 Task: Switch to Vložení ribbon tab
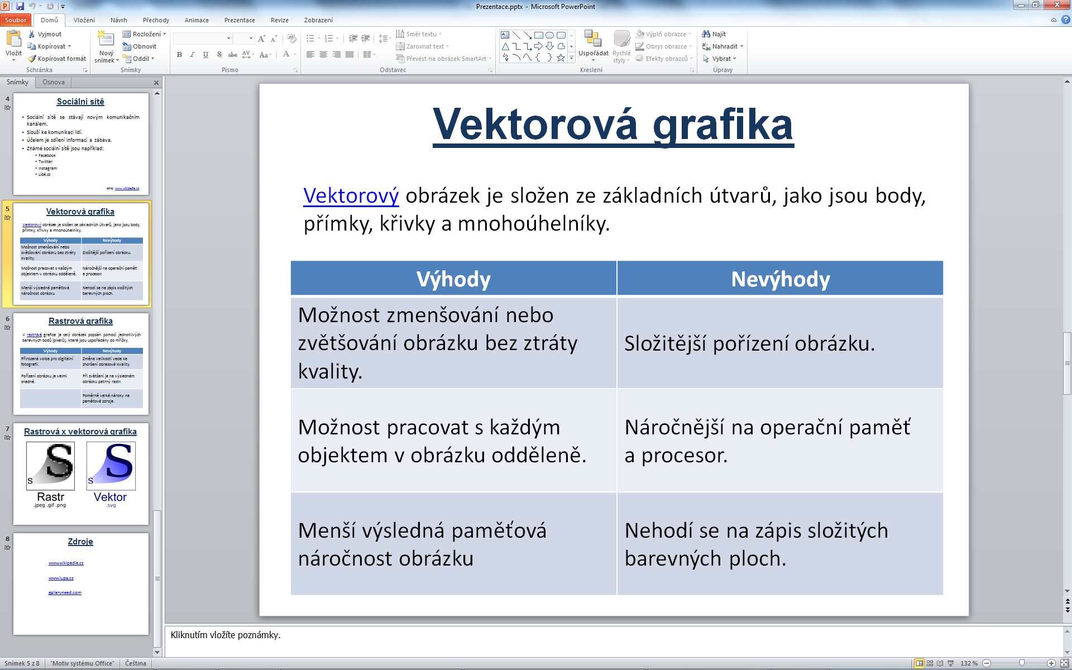tap(84, 20)
